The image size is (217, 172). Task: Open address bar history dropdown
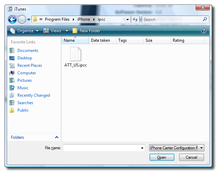coord(127,20)
